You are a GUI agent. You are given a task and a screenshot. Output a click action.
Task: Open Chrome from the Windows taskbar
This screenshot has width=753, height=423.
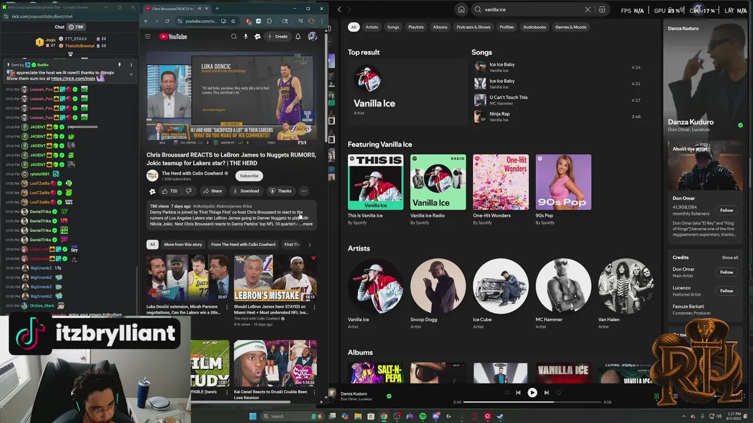pyautogui.click(x=384, y=416)
